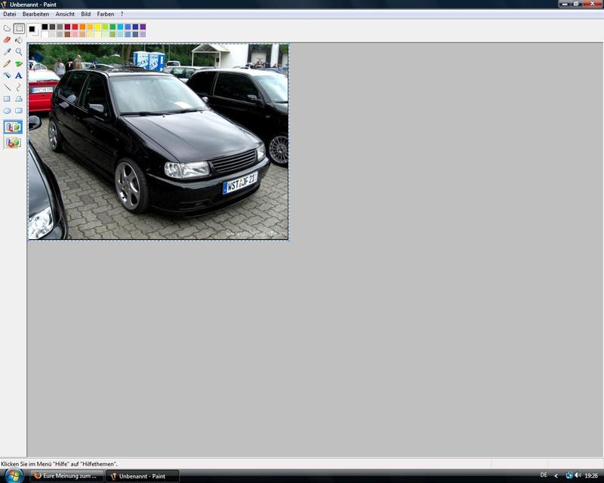
Task: Pick the orange palette color
Action: pos(82,26)
